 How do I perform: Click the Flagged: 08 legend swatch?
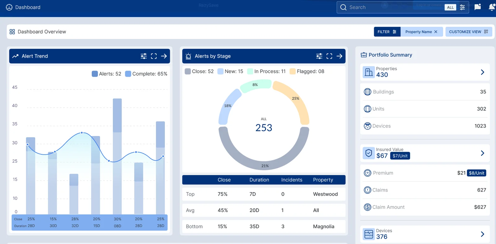click(x=292, y=71)
